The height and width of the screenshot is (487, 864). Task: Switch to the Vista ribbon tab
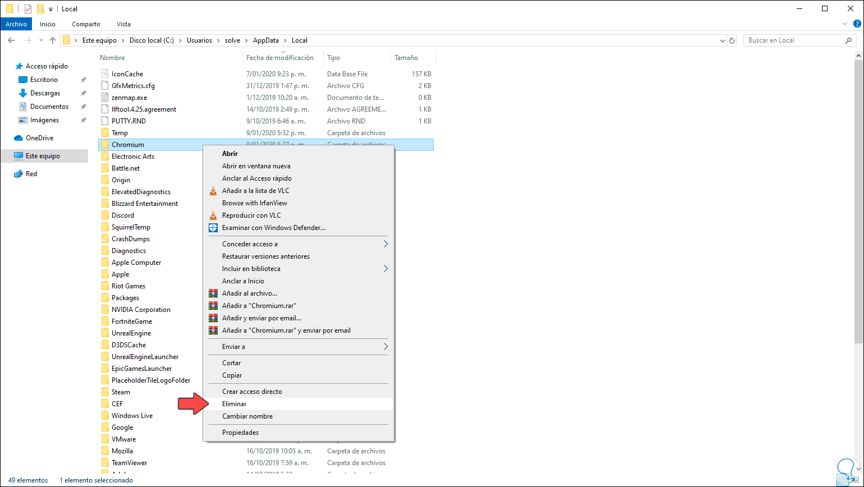click(x=123, y=24)
